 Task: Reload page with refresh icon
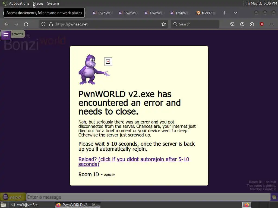point(26,24)
